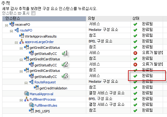This screenshot has height=117, width=167.
Task: Click the green check in the receivePO row
Action: (135, 24)
